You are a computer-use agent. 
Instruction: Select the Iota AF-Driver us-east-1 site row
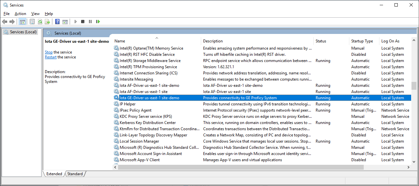tap(262, 92)
